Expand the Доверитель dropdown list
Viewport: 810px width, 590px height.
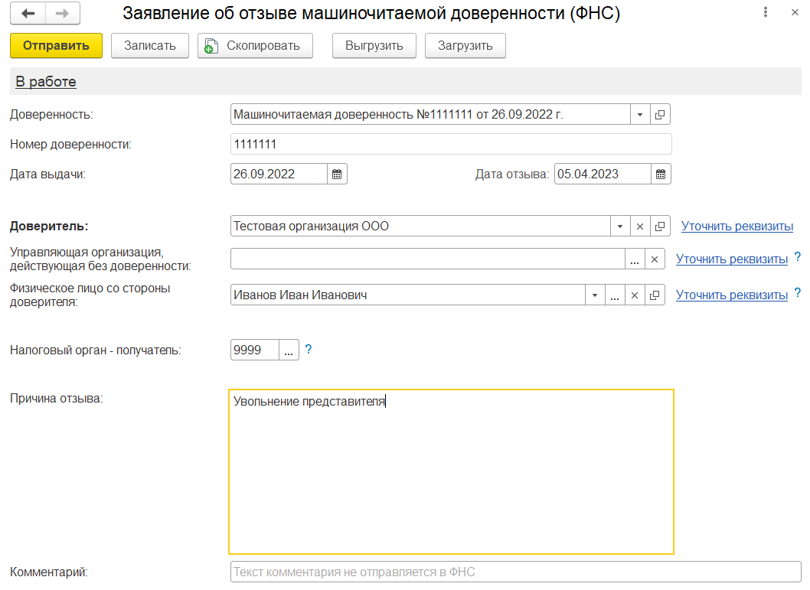(x=620, y=226)
